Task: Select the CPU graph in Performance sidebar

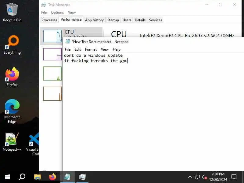Action: pyautogui.click(x=52, y=36)
